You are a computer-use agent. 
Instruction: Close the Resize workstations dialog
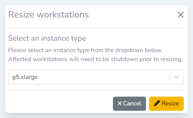coord(181,15)
